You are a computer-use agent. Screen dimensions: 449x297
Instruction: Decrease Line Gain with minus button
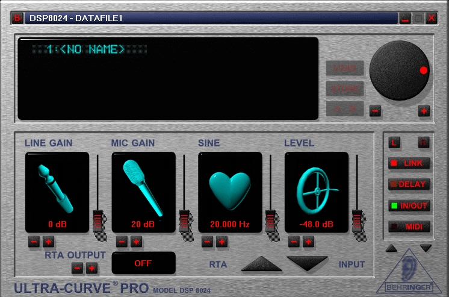pos(34,242)
